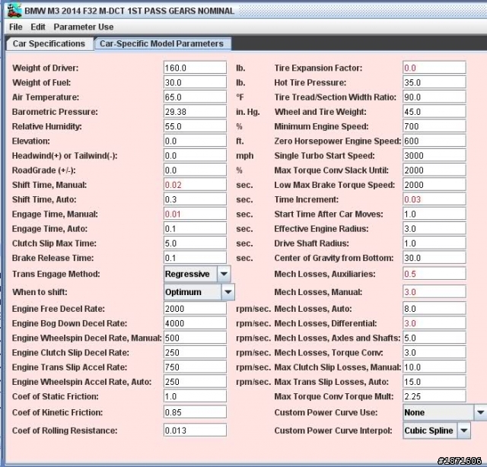Open the Parameter Use menu
The width and height of the screenshot is (487, 467).
pos(84,27)
